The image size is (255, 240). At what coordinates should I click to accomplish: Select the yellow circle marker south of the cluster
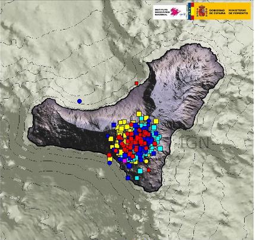tap(146, 161)
